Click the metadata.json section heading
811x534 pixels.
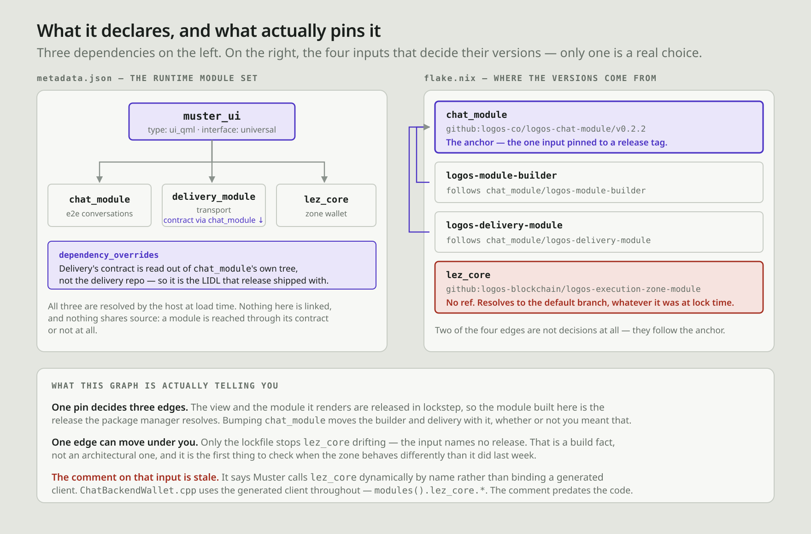pyautogui.click(x=147, y=78)
